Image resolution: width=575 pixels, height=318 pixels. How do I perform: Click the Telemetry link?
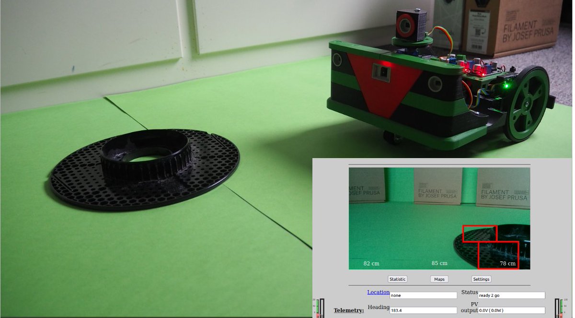[348, 310]
